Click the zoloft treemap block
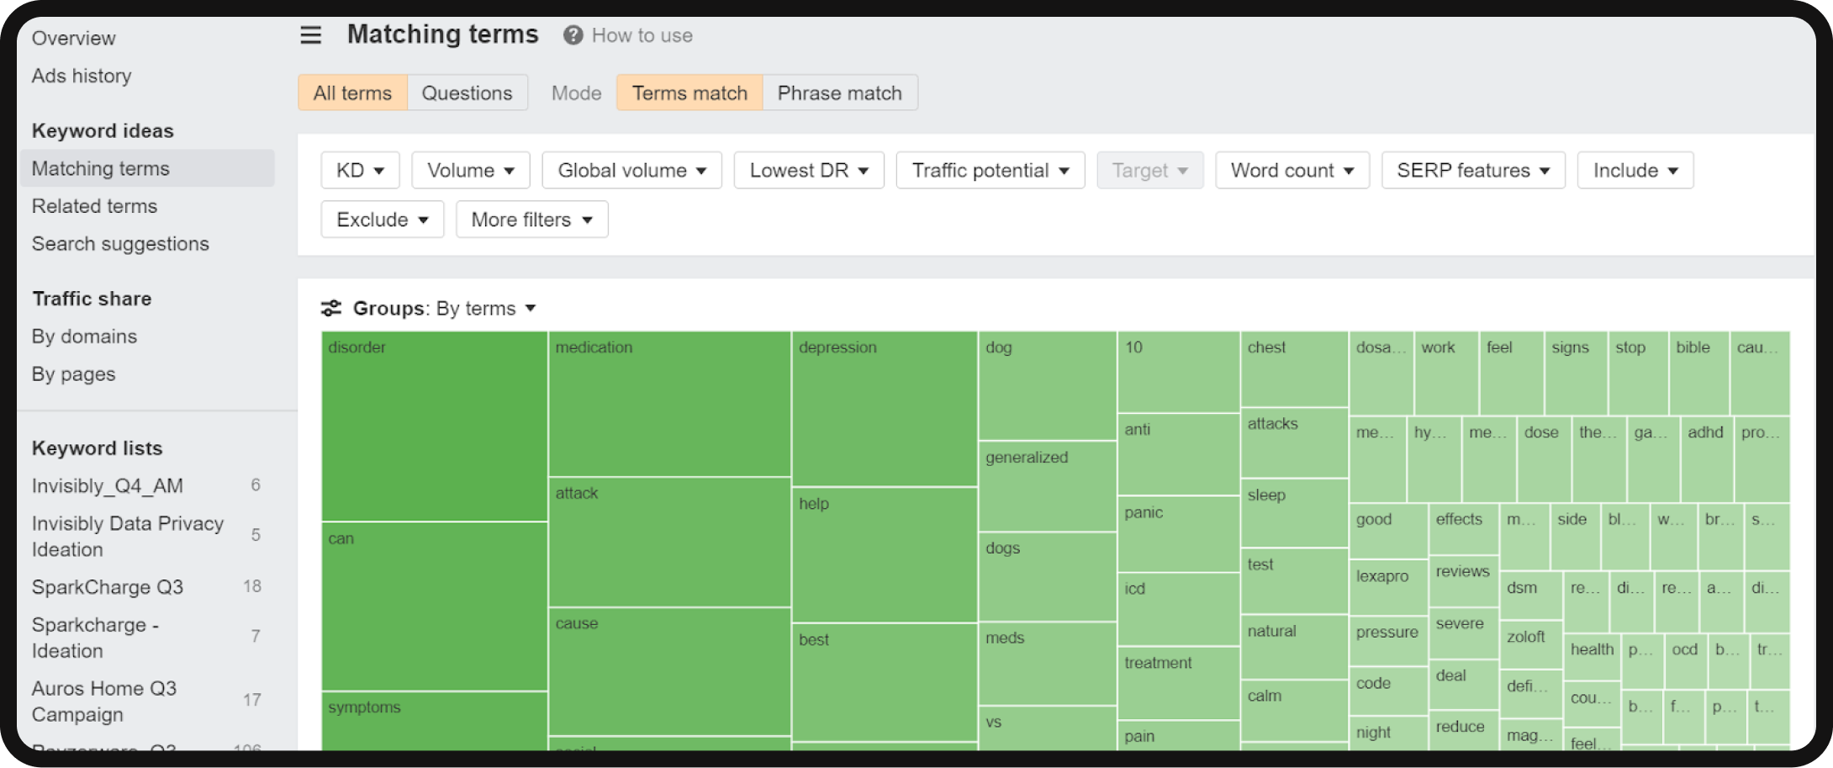This screenshot has width=1833, height=768. click(x=1531, y=645)
